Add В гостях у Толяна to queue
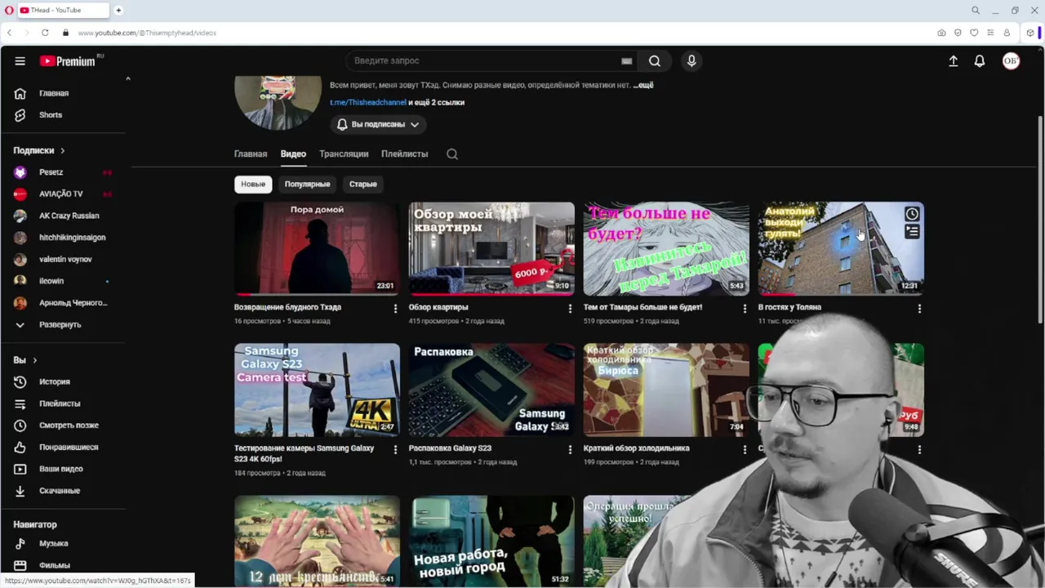The image size is (1045, 588). pos(912,233)
